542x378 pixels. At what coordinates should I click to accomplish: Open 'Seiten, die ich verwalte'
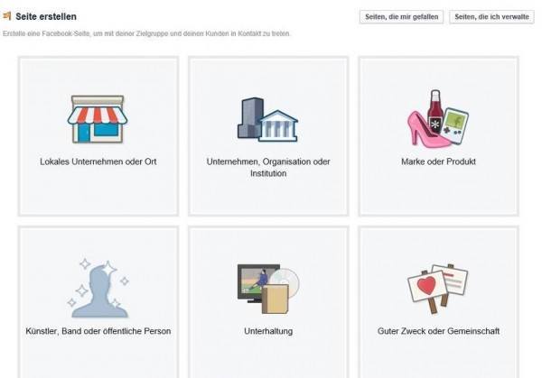(x=491, y=17)
